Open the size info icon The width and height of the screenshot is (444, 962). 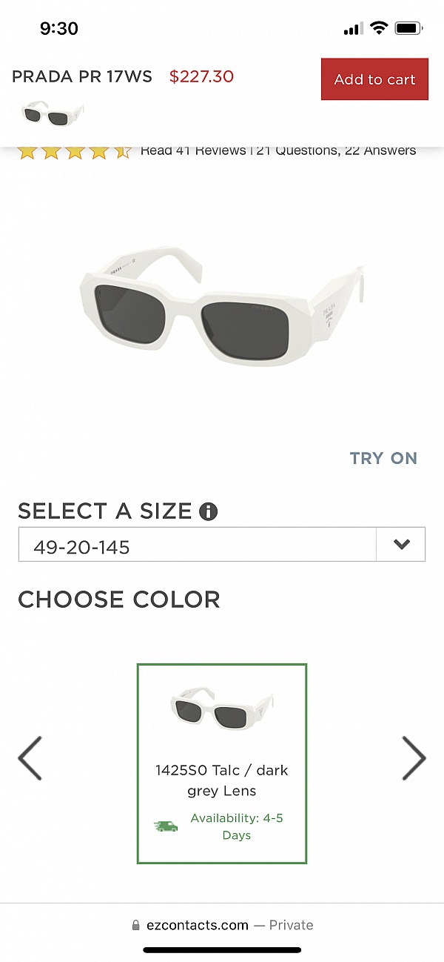pos(209,511)
